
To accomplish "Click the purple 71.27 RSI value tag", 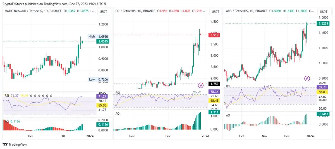I will coord(102,97).
